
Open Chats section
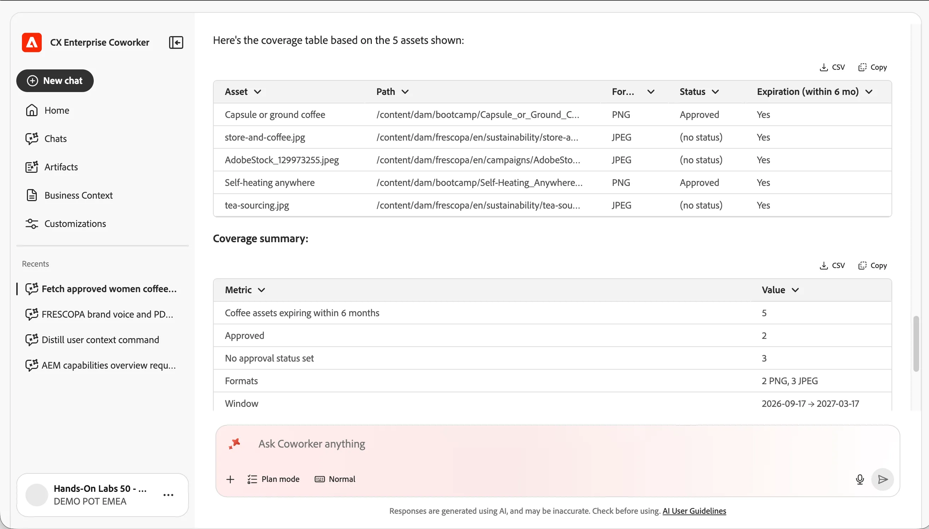46,139
